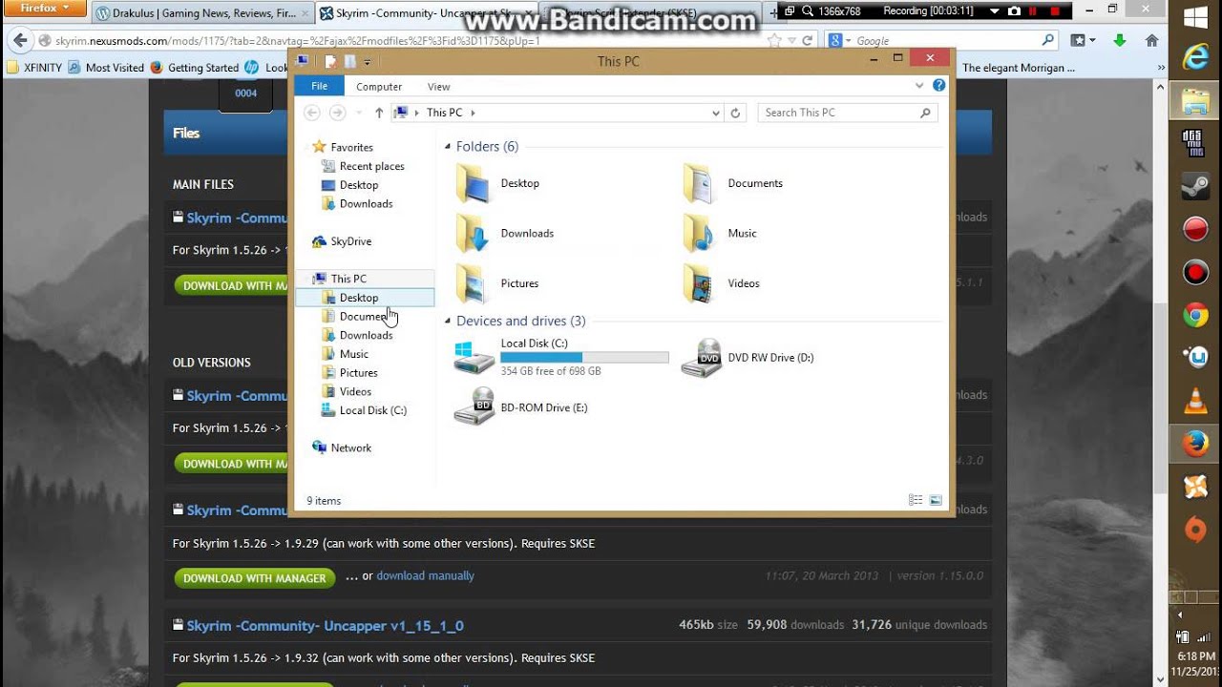This screenshot has height=687, width=1222.
Task: Select SkyDrive in navigation pane
Action: (342, 241)
